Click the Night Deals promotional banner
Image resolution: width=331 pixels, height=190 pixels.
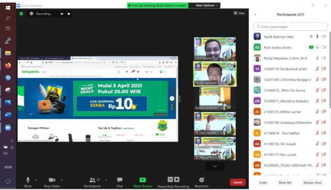pos(121,98)
